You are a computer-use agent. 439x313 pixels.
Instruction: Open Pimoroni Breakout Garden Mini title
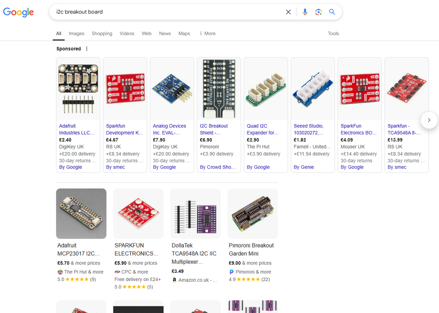[x=251, y=249]
